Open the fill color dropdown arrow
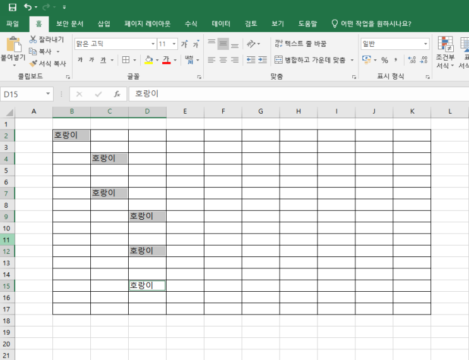469x360 pixels. coord(157,60)
